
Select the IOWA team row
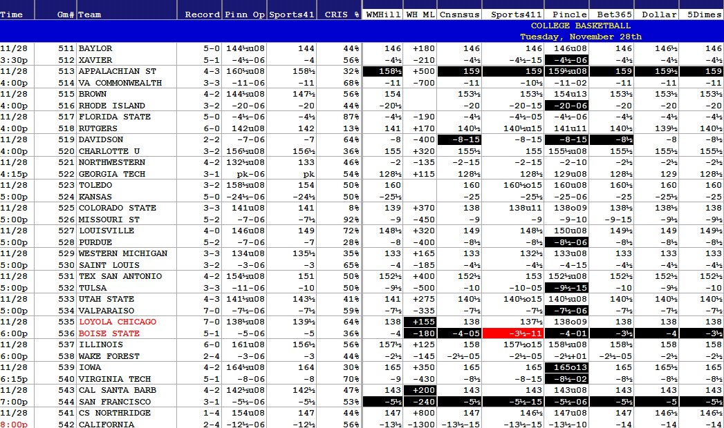(x=362, y=368)
